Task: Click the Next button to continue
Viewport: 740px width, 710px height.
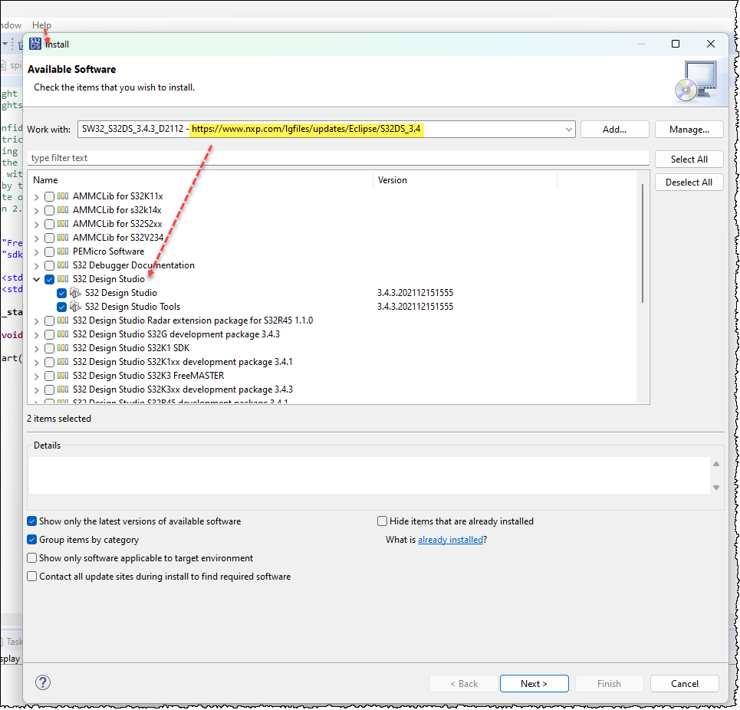Action: 534,683
